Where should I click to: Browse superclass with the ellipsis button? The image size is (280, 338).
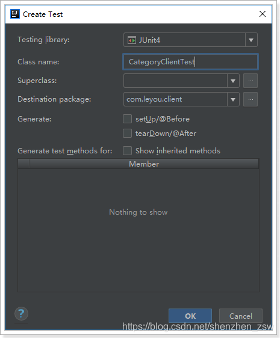tap(250, 81)
